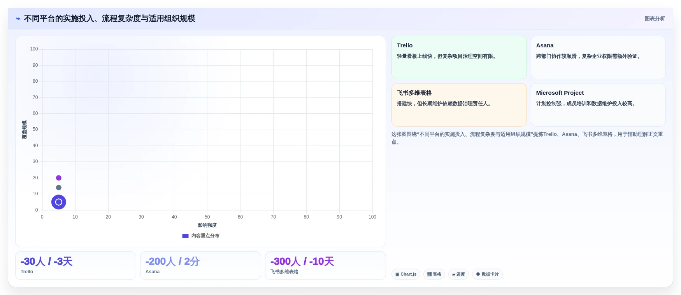Click the blue lightning icon beside the title
The width and height of the screenshot is (681, 295).
point(18,19)
